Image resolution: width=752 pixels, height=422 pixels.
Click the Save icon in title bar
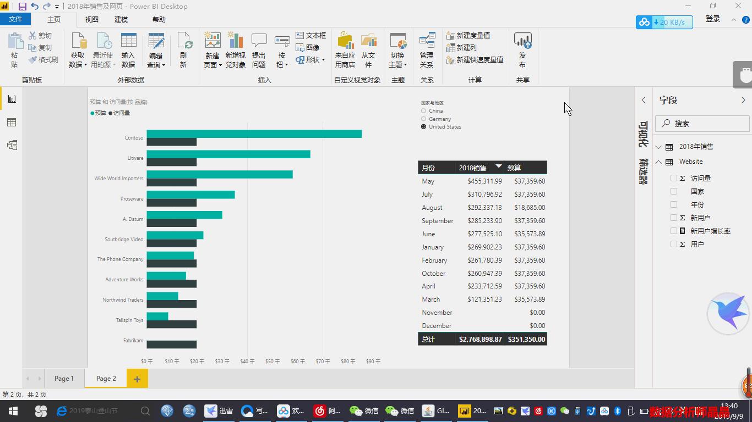[x=23, y=7]
